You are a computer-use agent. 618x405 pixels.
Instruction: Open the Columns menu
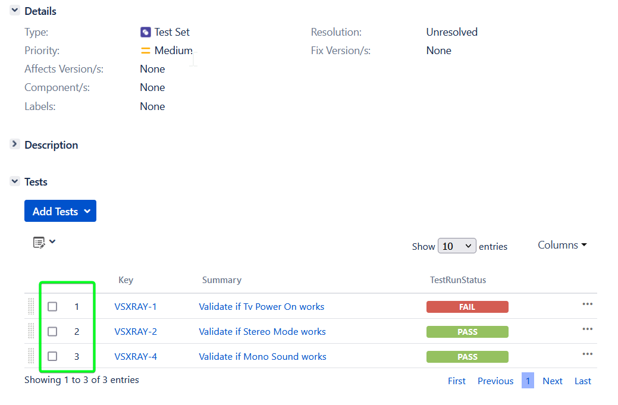[561, 244]
